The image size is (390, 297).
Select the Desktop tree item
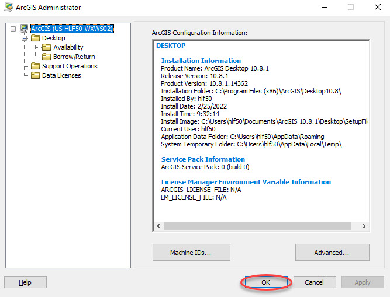(54, 38)
